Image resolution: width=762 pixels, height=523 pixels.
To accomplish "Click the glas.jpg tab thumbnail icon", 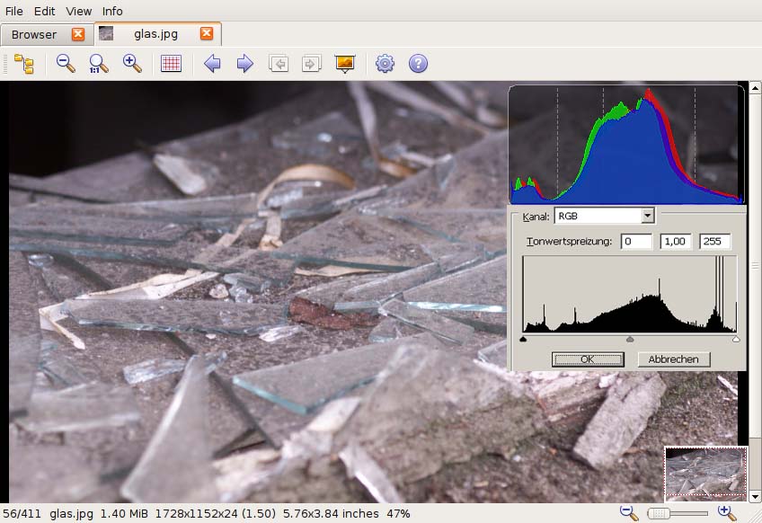I will coord(106,33).
